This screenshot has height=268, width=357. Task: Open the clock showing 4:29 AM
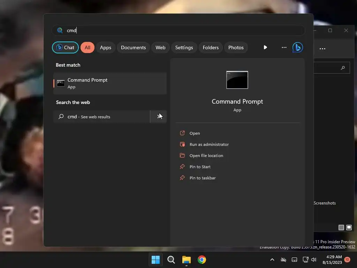(x=332, y=260)
